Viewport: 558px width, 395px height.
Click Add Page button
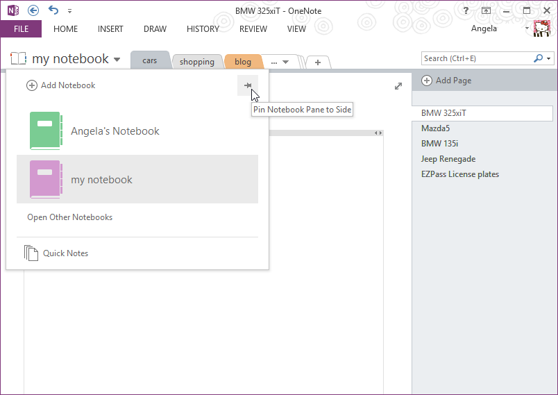[x=446, y=81]
